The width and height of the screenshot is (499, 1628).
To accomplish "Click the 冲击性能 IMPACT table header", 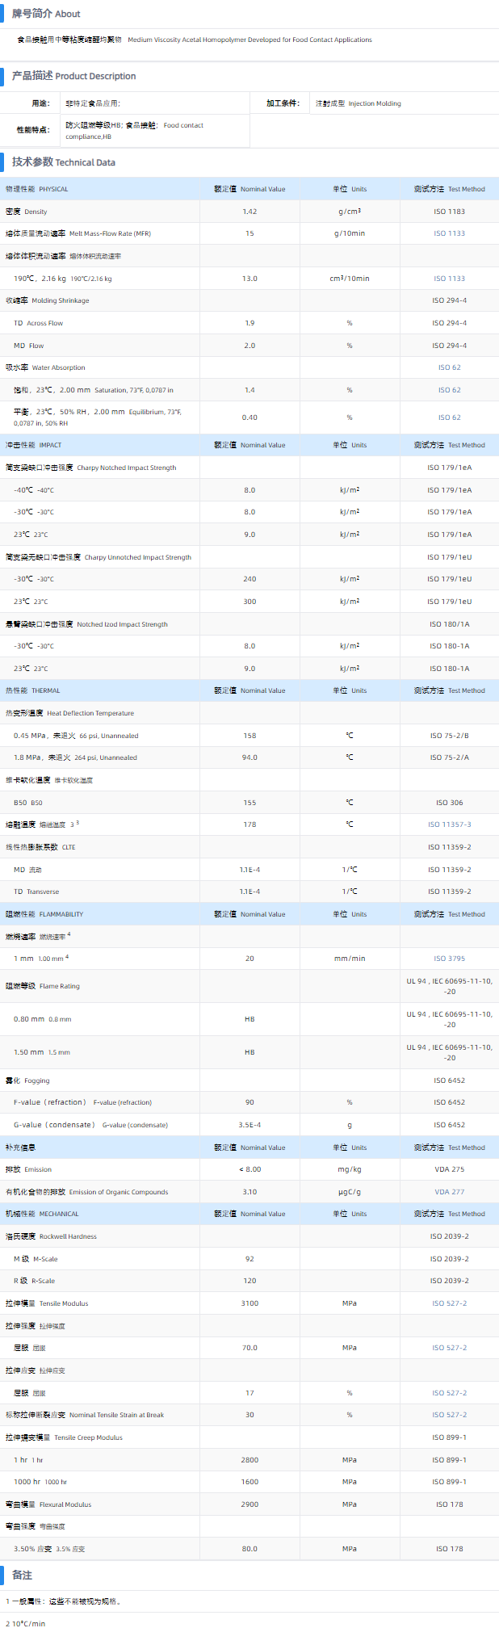I will coord(34,445).
